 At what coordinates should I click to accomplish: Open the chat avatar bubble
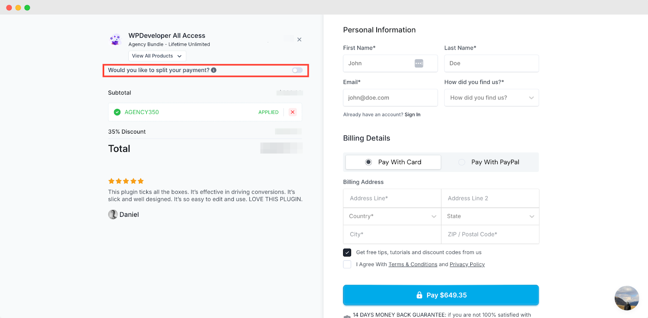tap(627, 298)
